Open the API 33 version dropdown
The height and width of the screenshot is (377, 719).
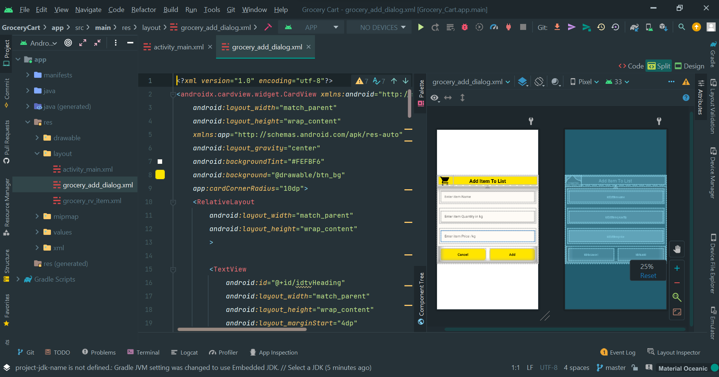[x=618, y=82]
